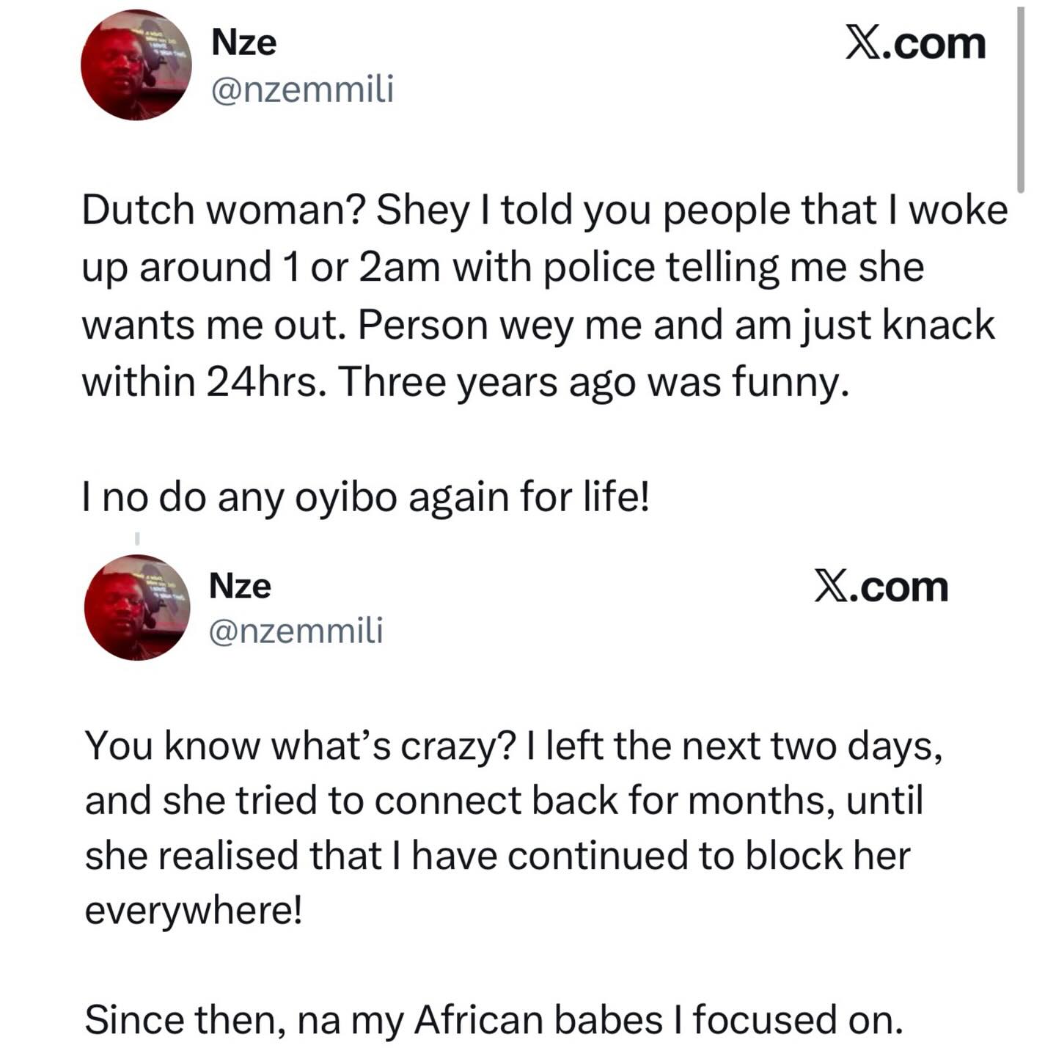Viewport: 1056px width, 1056px height.
Task: Open the profile picture on the first tweet
Action: (136, 65)
